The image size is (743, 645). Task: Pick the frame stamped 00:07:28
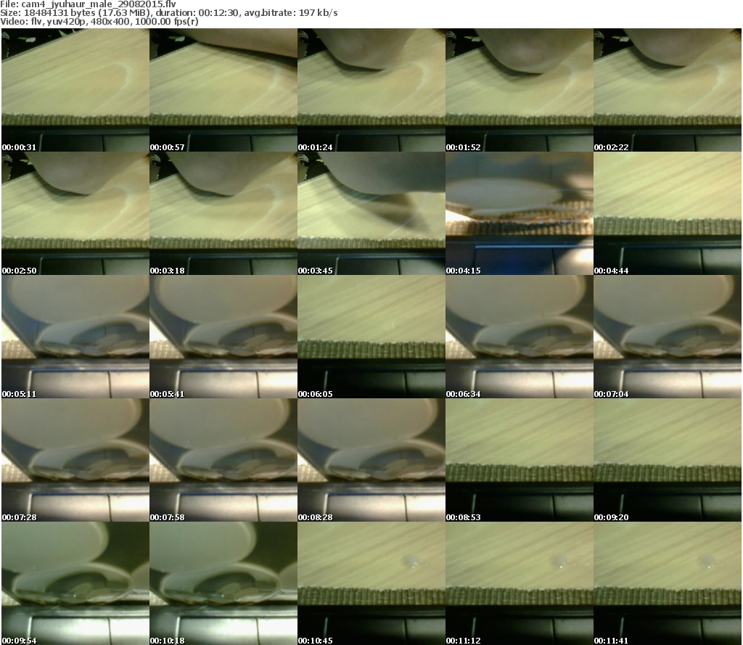tap(75, 460)
